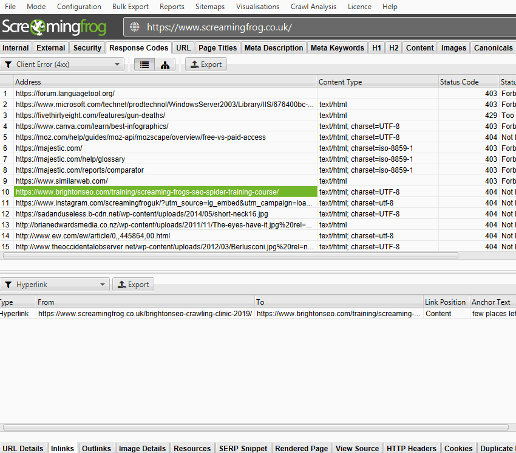Export the Client Error results

[206, 64]
